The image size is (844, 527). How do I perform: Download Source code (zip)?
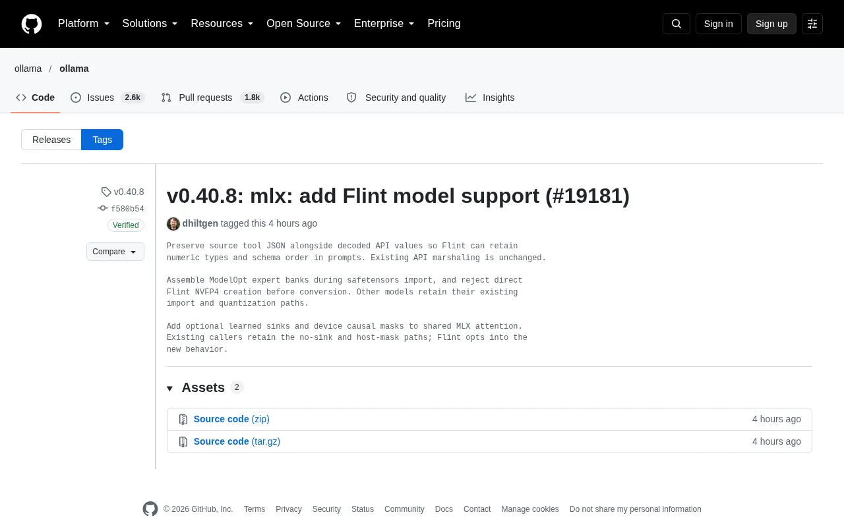pos(231,419)
